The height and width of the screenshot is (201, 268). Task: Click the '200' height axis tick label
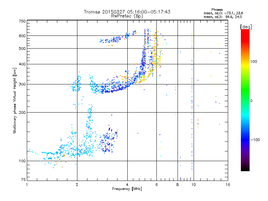pyautogui.click(x=22, y=113)
